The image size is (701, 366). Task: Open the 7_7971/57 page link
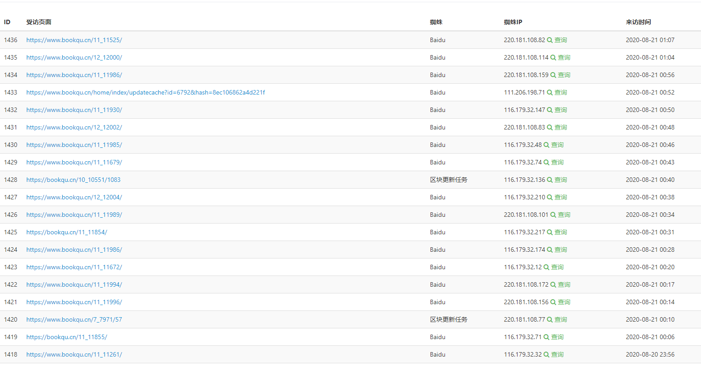point(74,319)
